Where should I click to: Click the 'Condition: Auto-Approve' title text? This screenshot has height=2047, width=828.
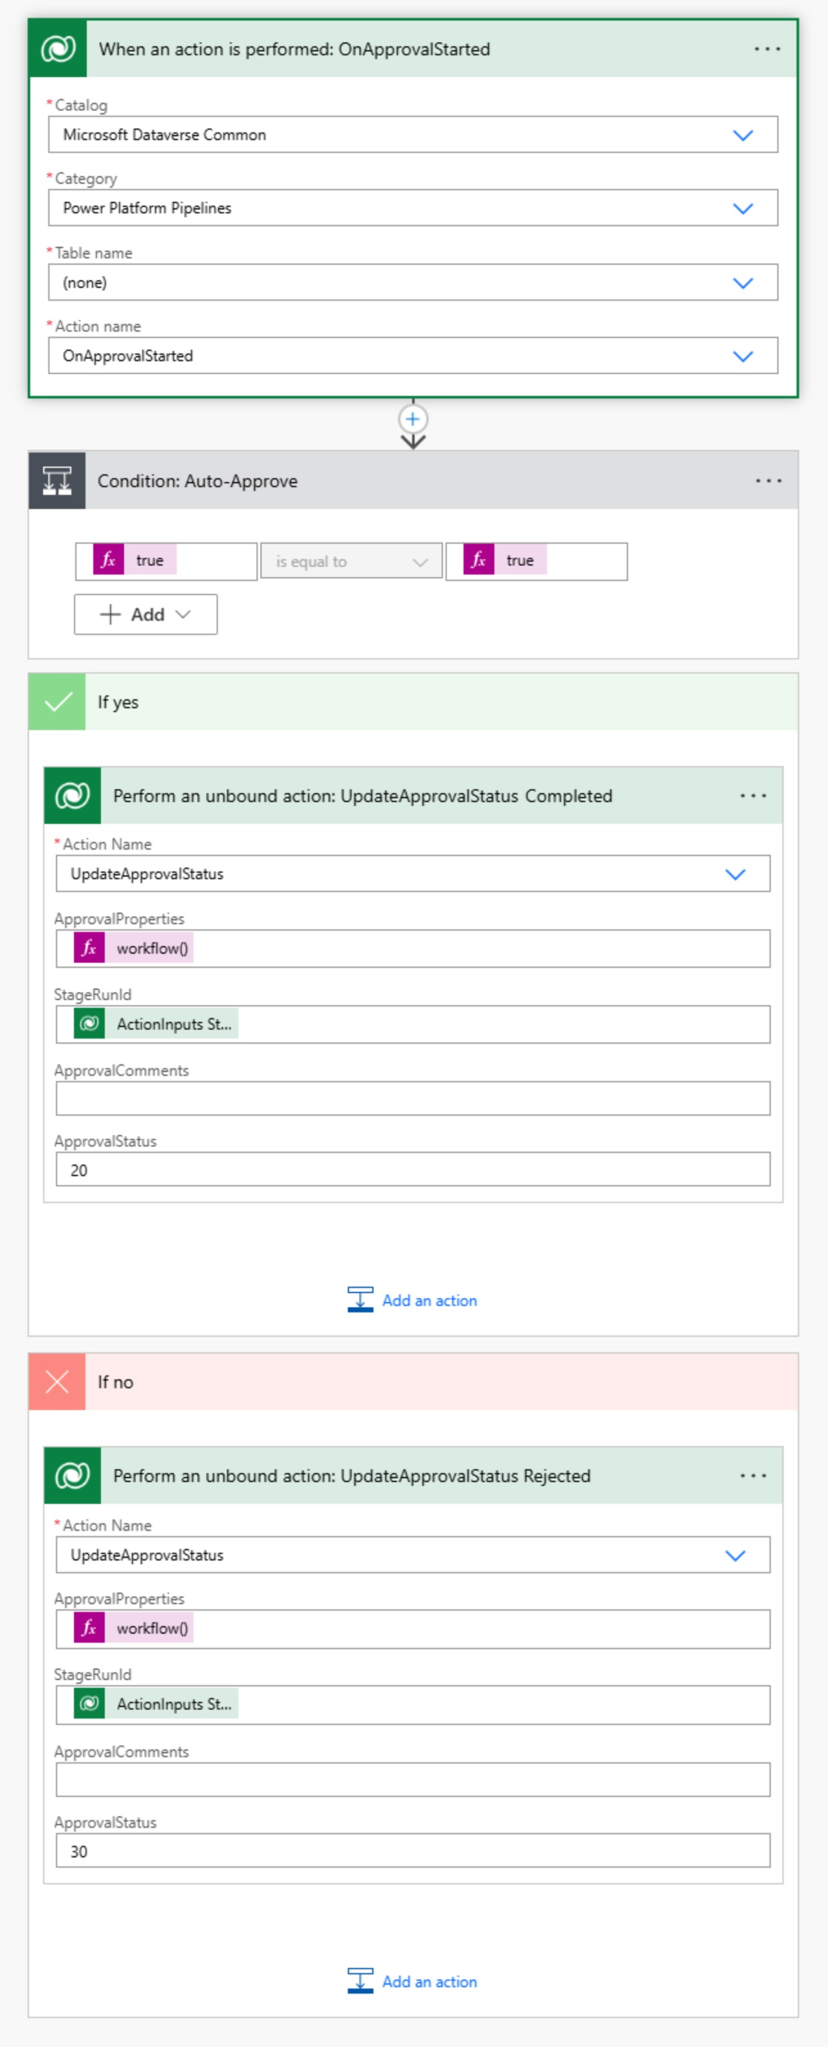(197, 481)
